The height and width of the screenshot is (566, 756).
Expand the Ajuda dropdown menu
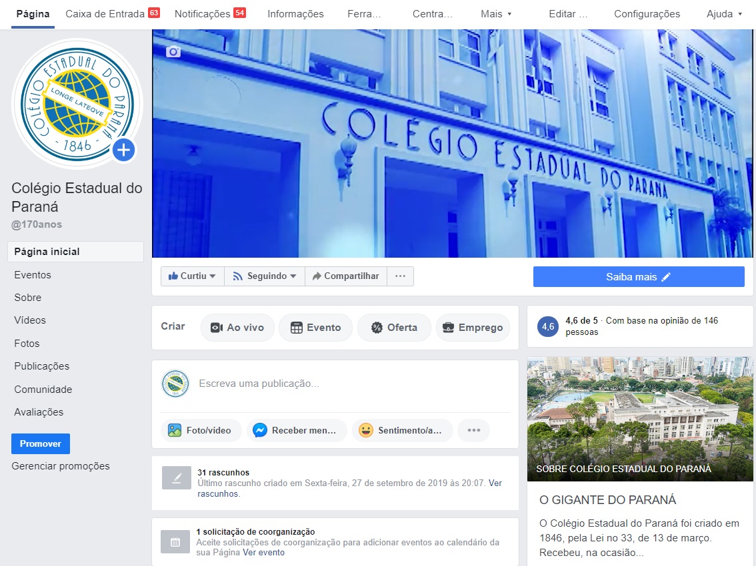[724, 14]
